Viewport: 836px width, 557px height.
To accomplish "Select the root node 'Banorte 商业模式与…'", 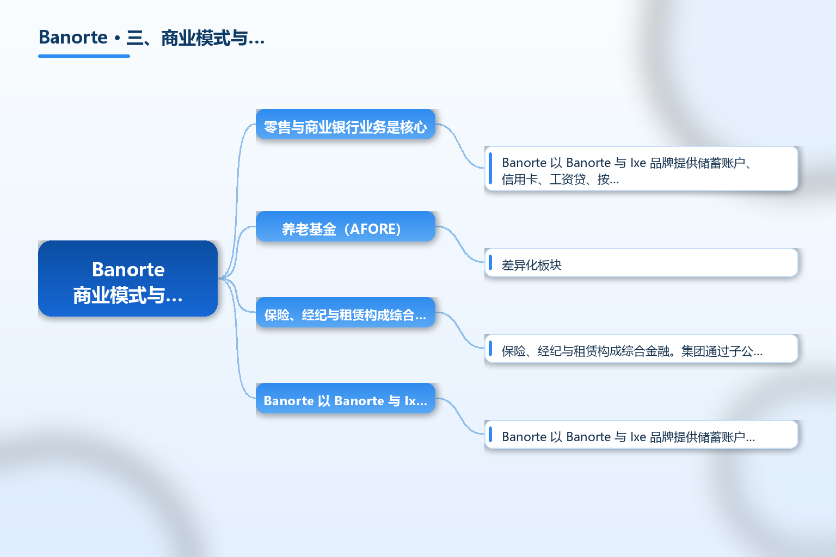I will [128, 278].
